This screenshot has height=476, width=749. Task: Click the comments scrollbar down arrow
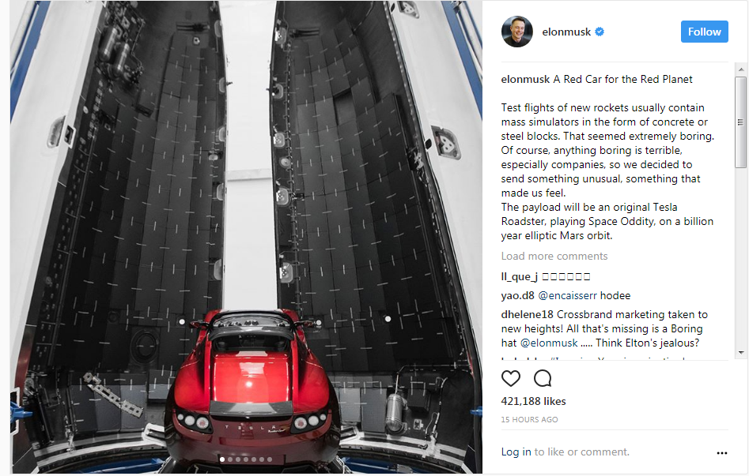741,353
